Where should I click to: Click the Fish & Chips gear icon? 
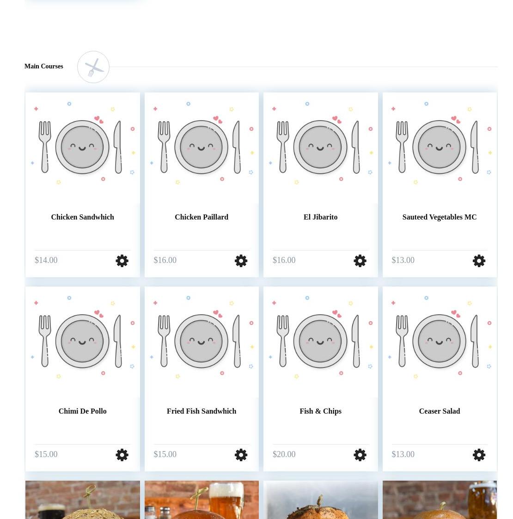(360, 455)
